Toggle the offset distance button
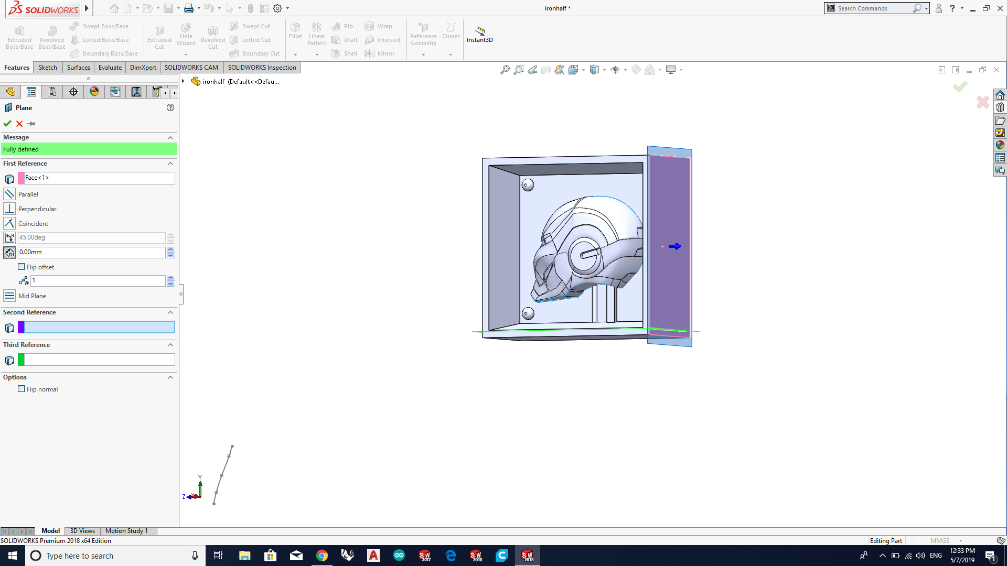 [9, 253]
